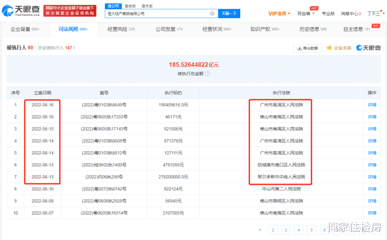
Task: Click the 天眼一下 search button
Action: [229, 13]
